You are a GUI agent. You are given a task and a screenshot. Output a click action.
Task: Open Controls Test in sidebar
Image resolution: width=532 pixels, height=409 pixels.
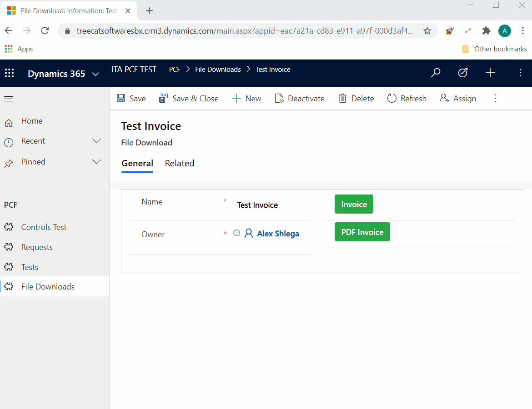54,227
